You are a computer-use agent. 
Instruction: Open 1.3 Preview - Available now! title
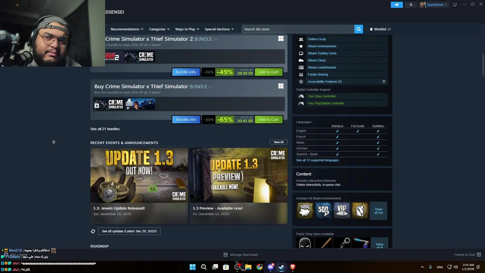pyautogui.click(x=217, y=208)
